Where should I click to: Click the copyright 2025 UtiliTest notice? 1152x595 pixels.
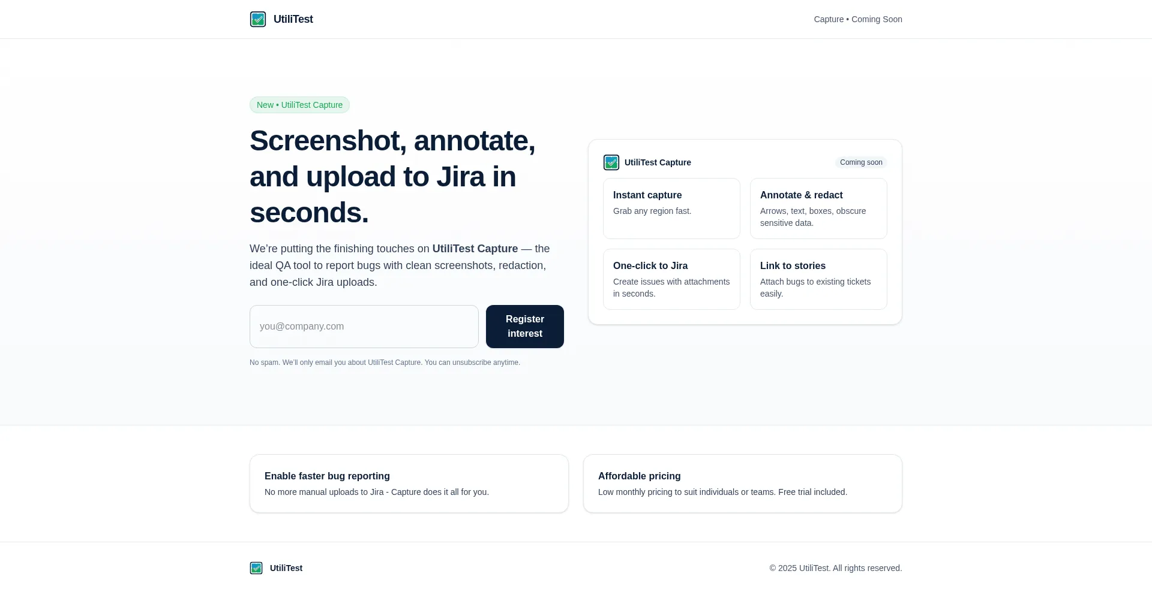pos(835,568)
